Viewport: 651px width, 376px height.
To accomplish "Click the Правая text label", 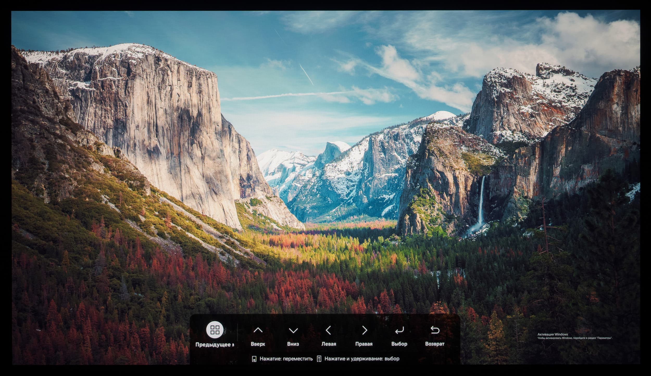I will point(364,344).
